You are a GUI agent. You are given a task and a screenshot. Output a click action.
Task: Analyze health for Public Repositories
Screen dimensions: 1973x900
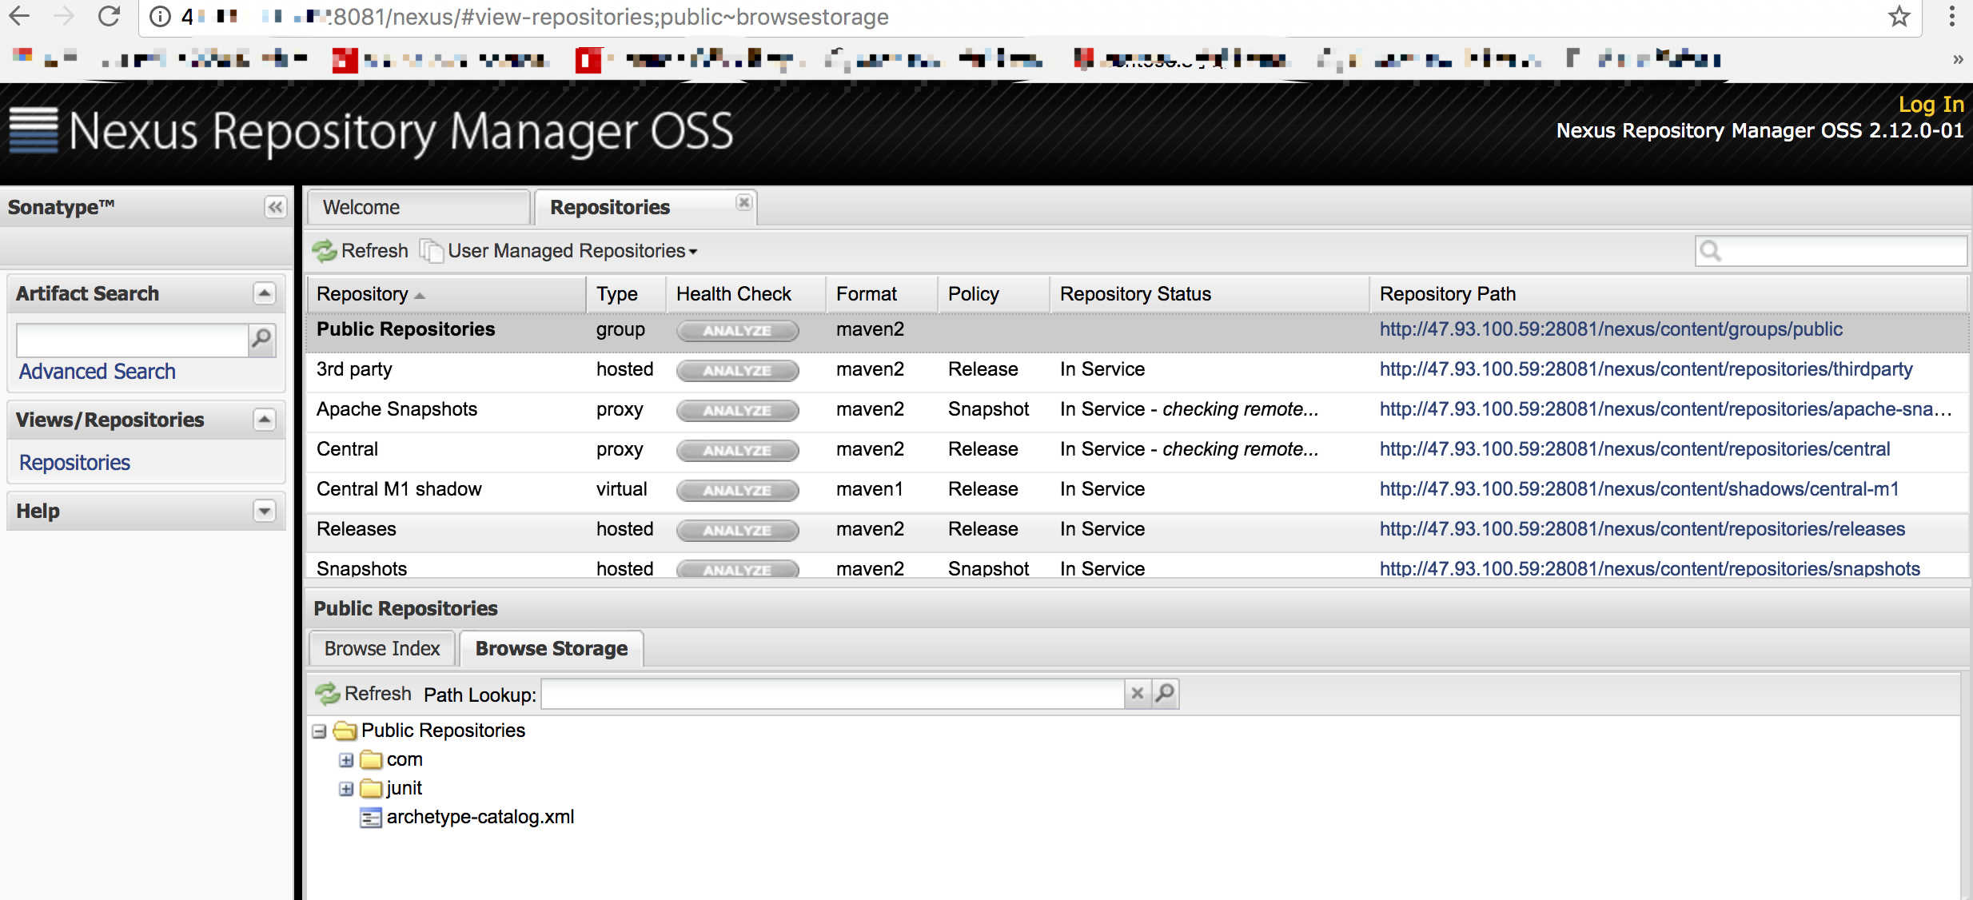pyautogui.click(x=737, y=331)
